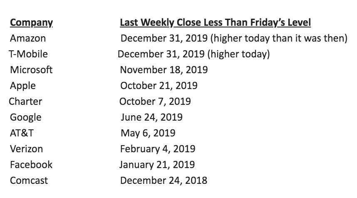Click the Verizon row label

(26, 149)
